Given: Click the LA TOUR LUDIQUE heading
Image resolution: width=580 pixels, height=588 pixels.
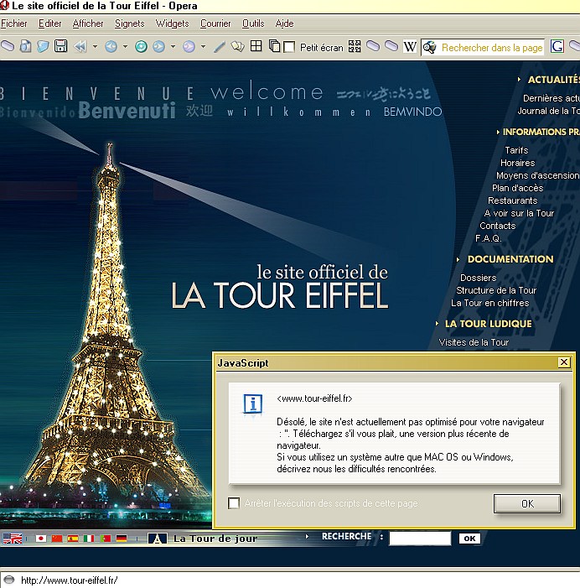Looking at the screenshot, I should click(488, 324).
